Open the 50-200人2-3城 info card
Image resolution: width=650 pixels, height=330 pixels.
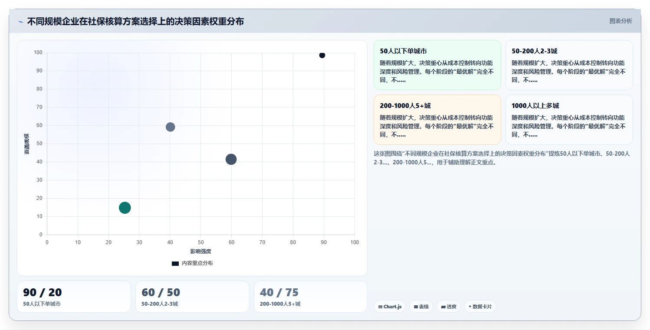tap(569, 65)
